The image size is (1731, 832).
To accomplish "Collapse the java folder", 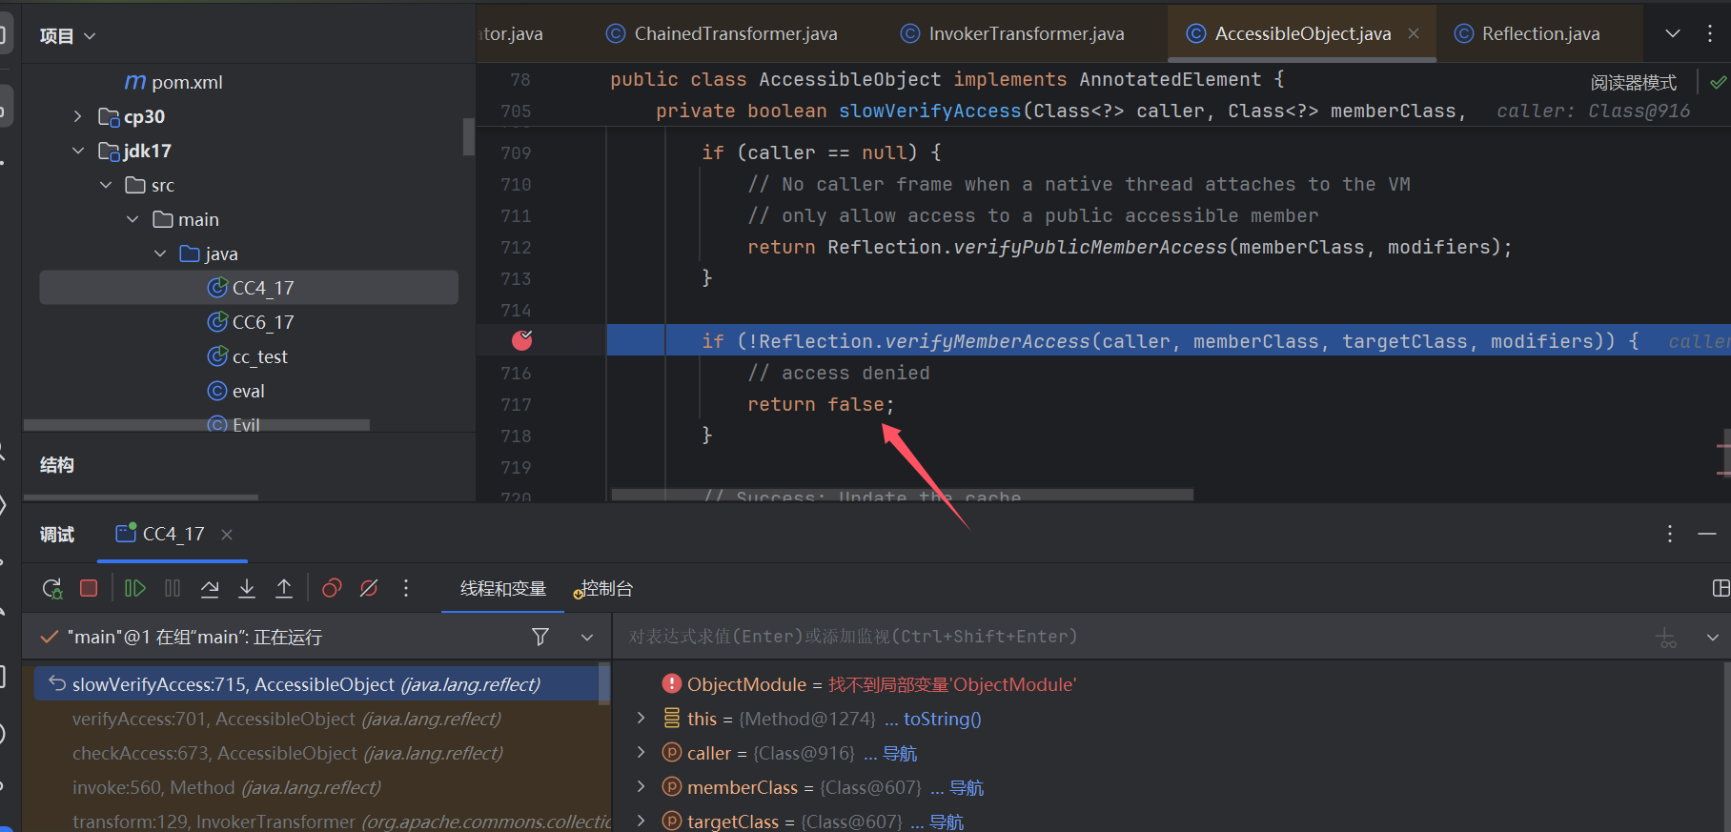I will (160, 254).
